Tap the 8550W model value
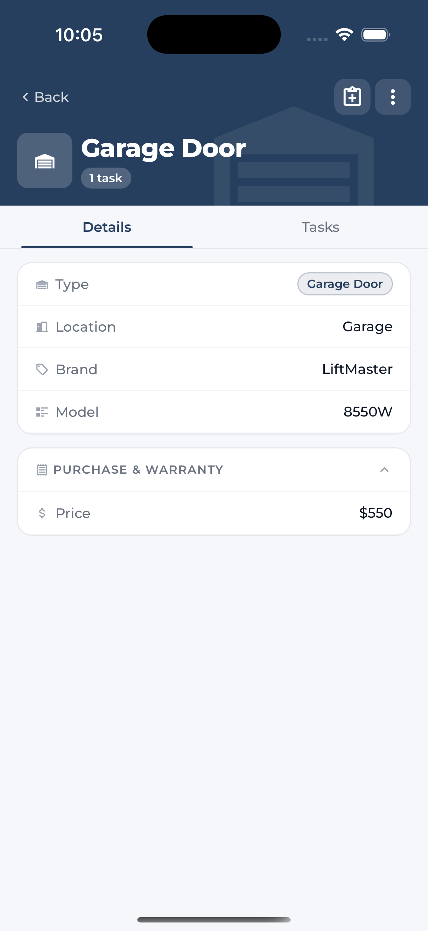The image size is (428, 931). [x=368, y=412]
